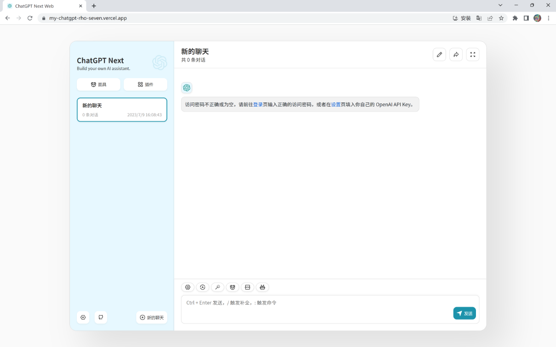Viewport: 556px width, 347px height.
Task: Click the share conversation arrow icon
Action: (456, 55)
